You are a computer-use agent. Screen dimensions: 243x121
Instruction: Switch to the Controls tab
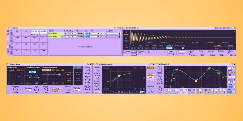[x=226, y=28]
